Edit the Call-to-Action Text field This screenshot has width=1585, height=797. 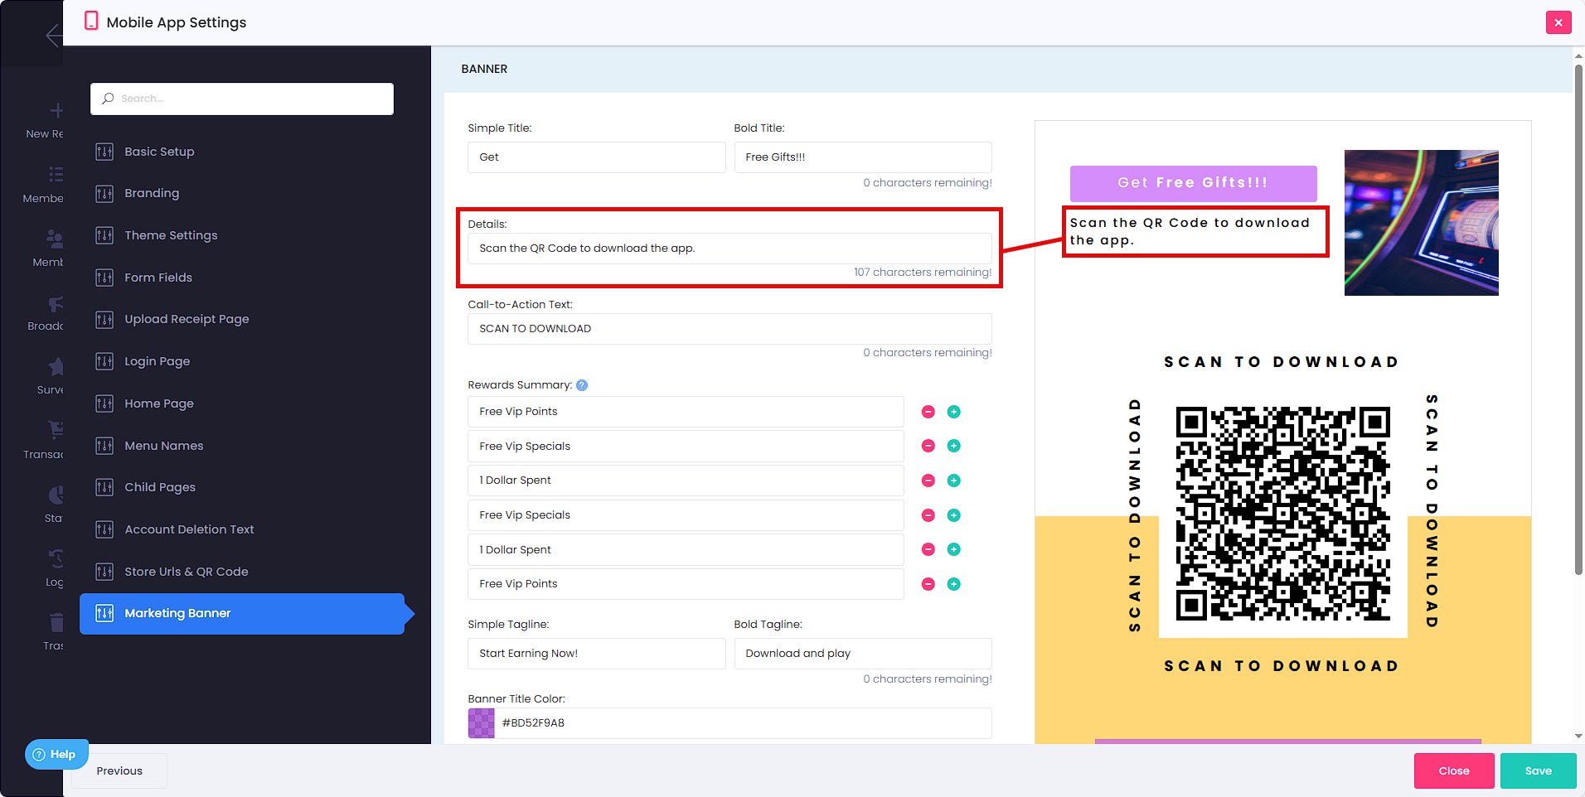[x=729, y=329]
